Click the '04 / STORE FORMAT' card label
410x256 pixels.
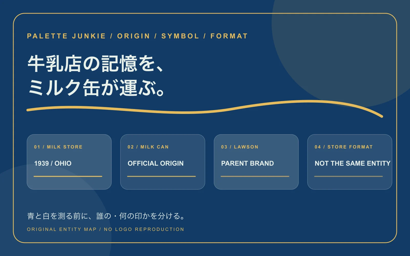(344, 147)
